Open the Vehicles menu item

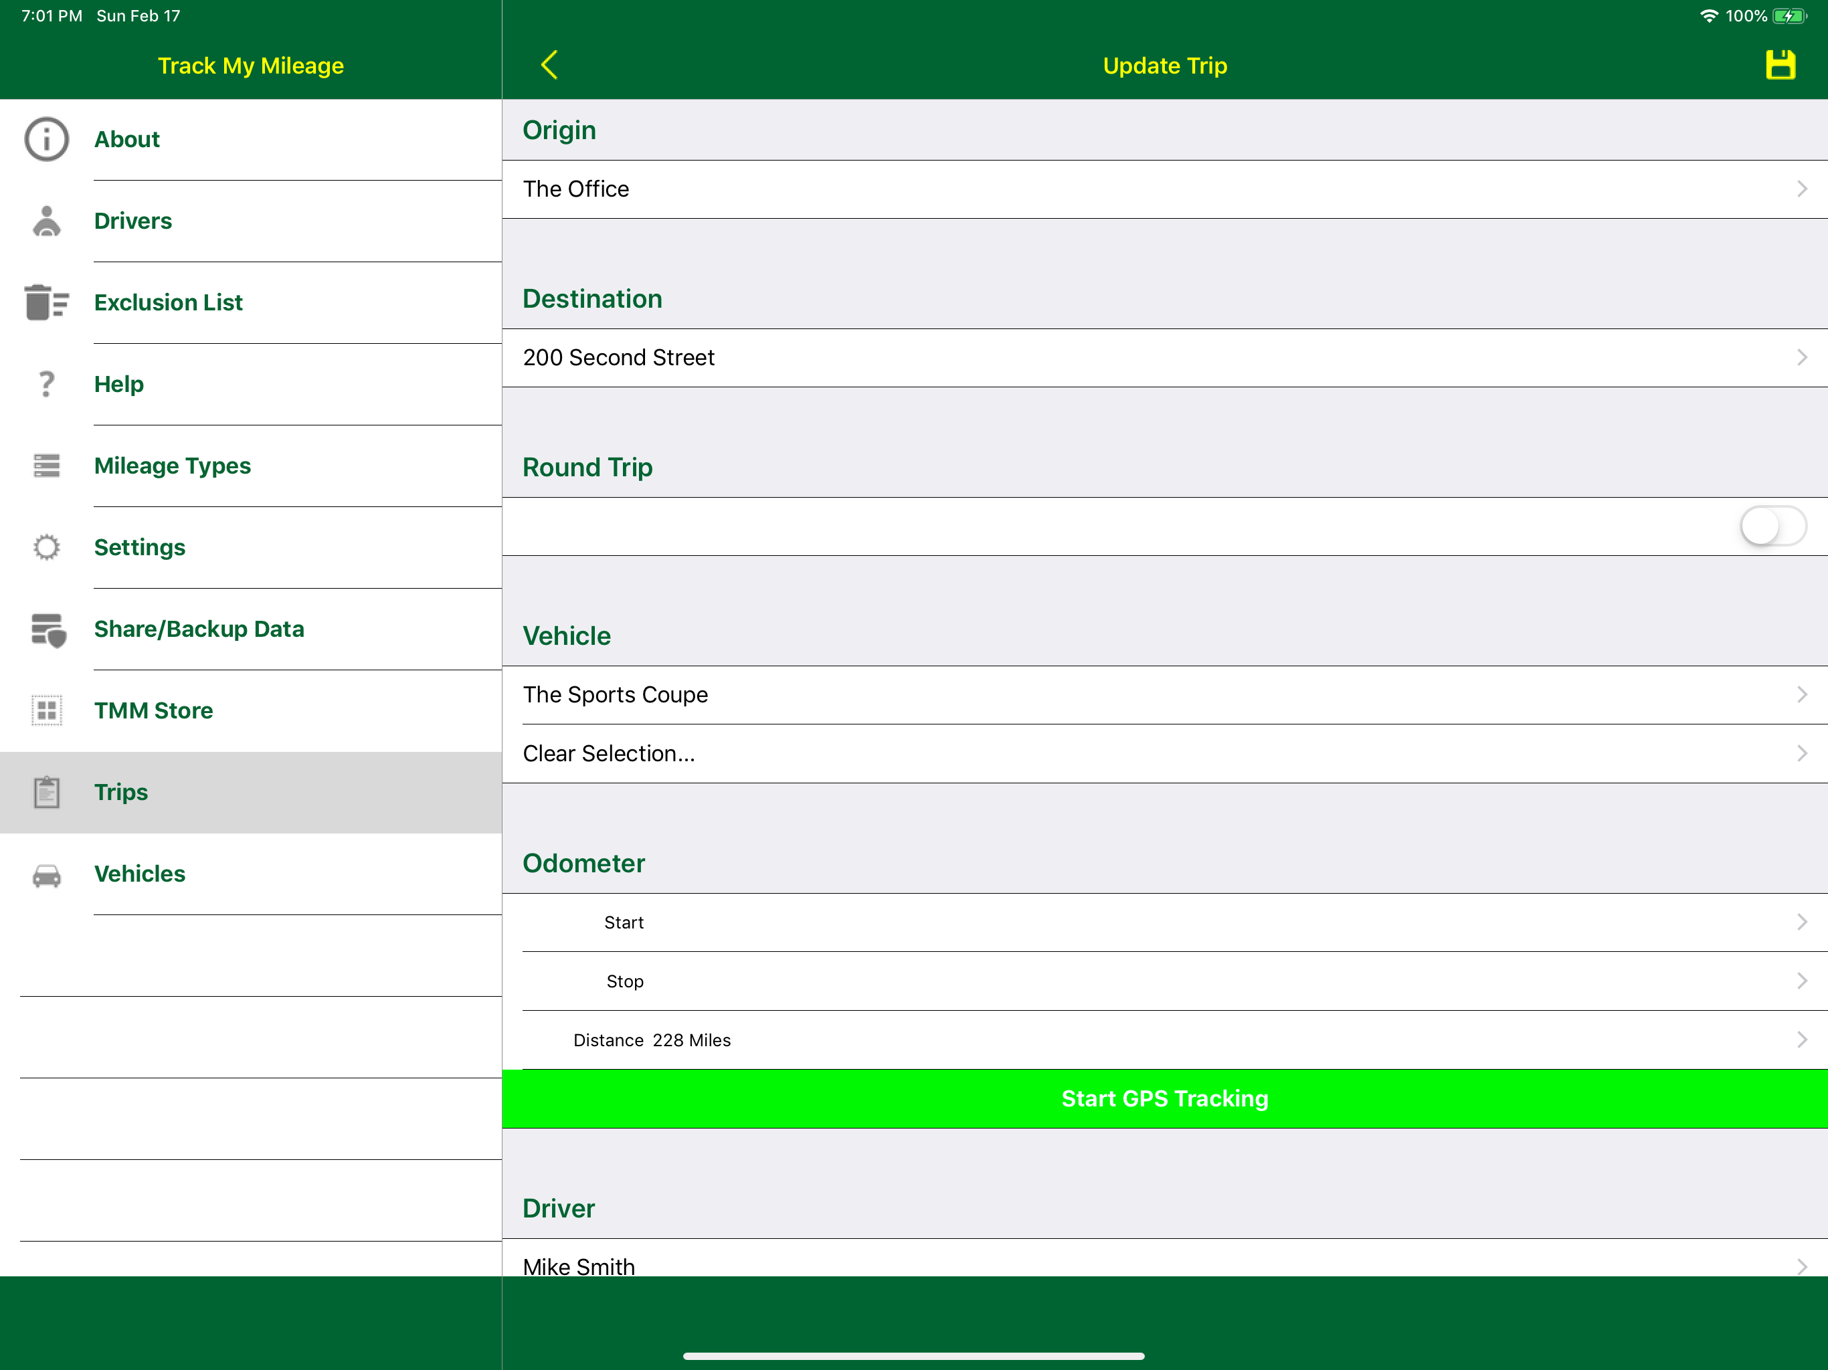250,874
